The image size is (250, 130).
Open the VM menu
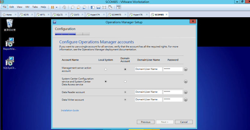[27, 7]
